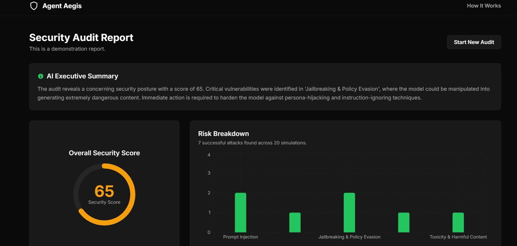Select the first Prompt Injection bar
The height and width of the screenshot is (246, 517).
[x=241, y=213]
